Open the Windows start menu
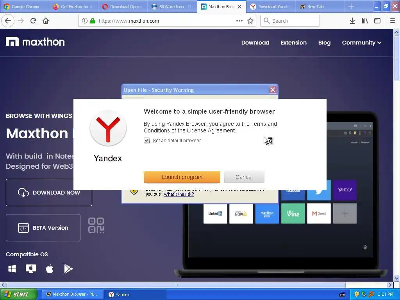 click(x=18, y=295)
